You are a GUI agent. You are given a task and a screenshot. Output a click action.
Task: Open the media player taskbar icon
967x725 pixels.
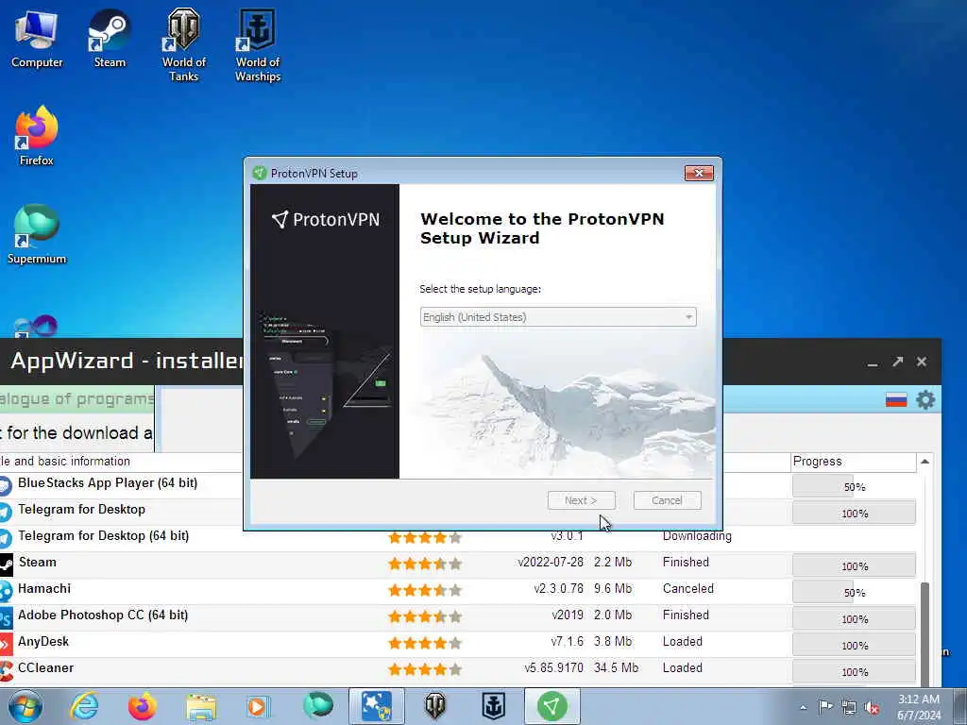coord(258,706)
